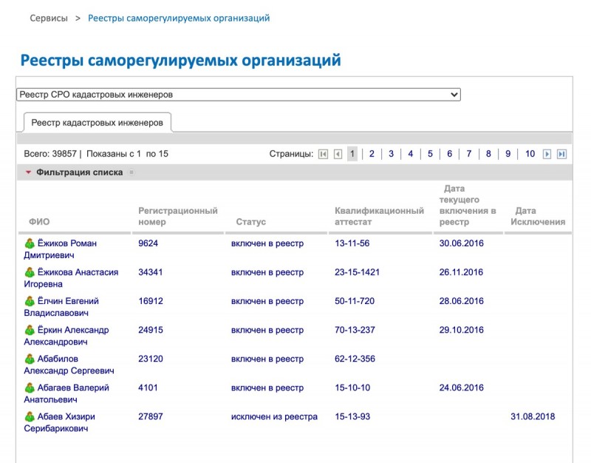The height and width of the screenshot is (463, 591).
Task: Go to page 3
Action: 392,154
